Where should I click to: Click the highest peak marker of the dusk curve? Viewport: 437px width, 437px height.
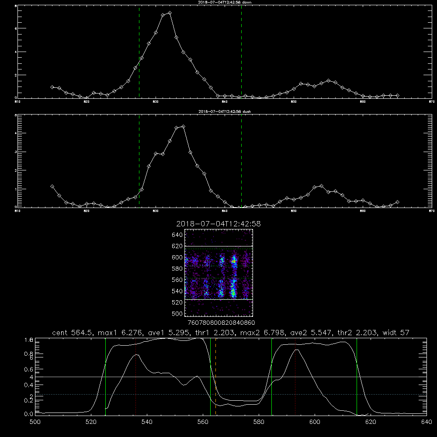[x=183, y=127]
